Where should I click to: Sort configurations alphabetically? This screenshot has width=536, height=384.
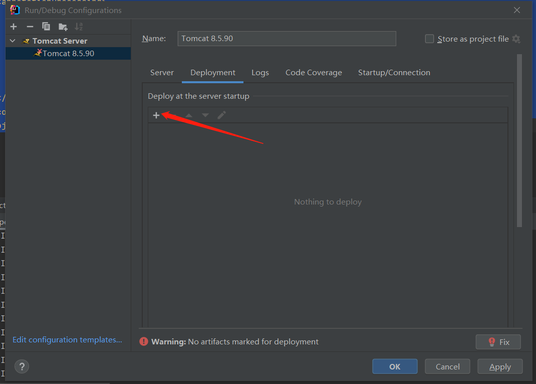tap(79, 27)
